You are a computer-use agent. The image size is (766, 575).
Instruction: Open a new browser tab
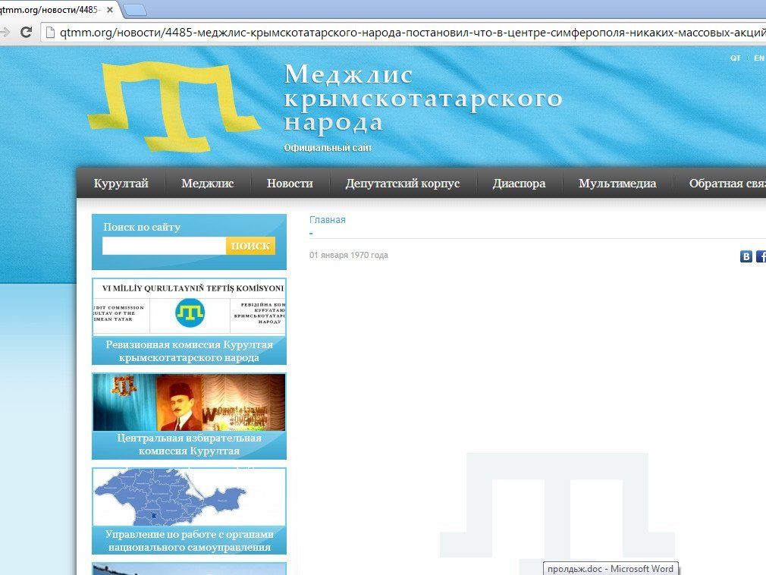(134, 10)
